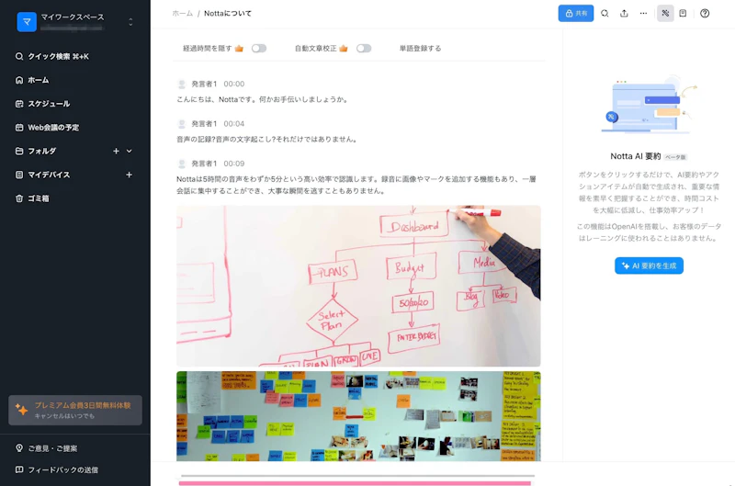The image size is (735, 486).
Task: Open the help question mark icon
Action: 705,13
